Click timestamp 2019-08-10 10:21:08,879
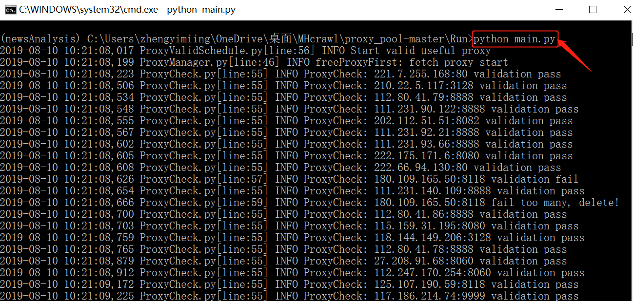The height and width of the screenshot is (301, 633). pyautogui.click(x=67, y=261)
